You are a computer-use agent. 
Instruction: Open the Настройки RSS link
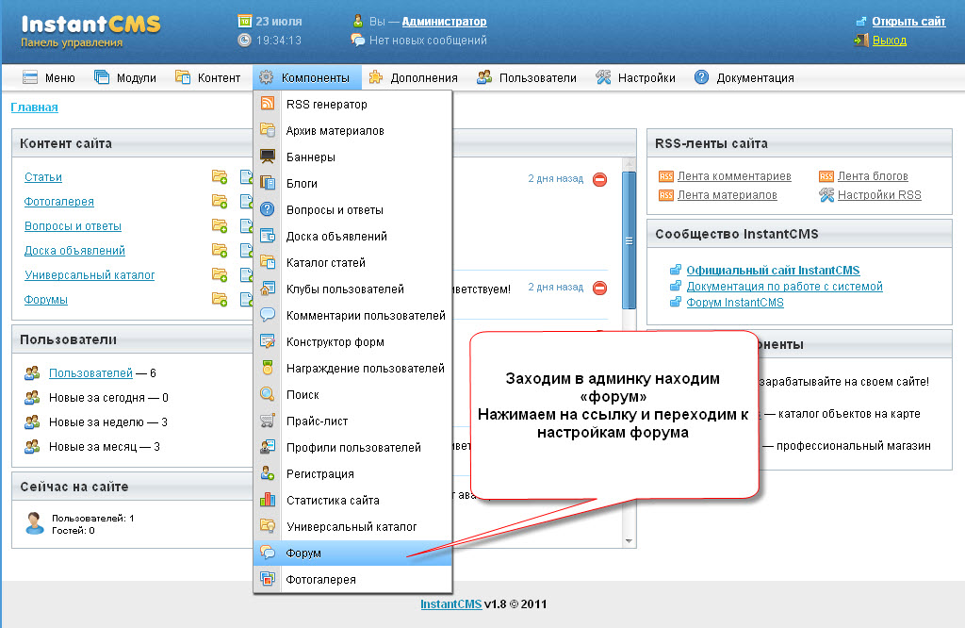pos(879,195)
